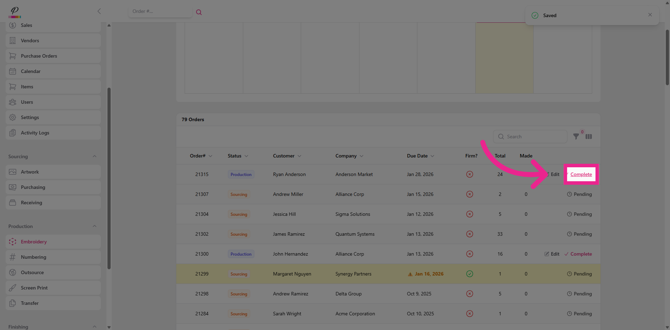Collapse the Sourcing sidebar section
Screen dimensions: 670x330
click(x=95, y=156)
